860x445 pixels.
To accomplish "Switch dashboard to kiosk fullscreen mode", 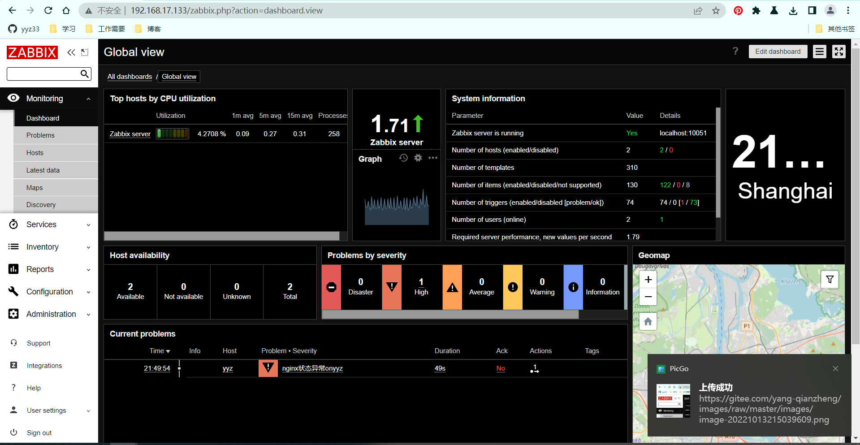I will coord(839,52).
